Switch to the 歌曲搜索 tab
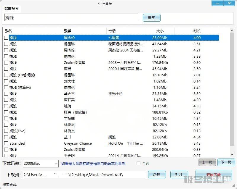The width and height of the screenshot is (237, 189). [x=12, y=9]
